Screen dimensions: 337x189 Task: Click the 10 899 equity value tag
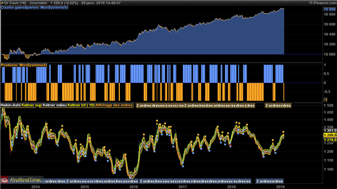pyautogui.click(x=330, y=9)
